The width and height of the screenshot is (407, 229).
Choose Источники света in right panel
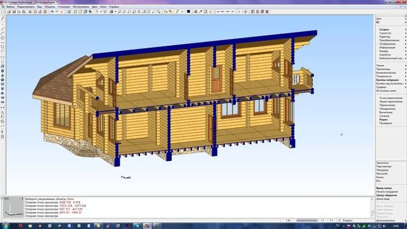click(x=386, y=91)
